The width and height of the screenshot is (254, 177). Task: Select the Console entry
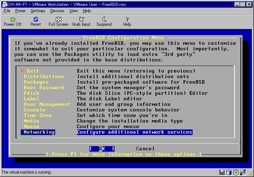[x=34, y=110]
